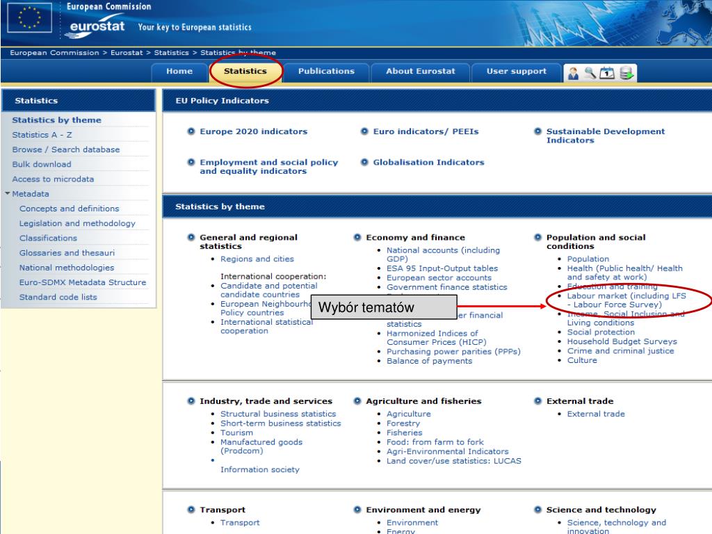Click bullet icon beside Economy and finance
712x534 pixels.
pos(357,237)
